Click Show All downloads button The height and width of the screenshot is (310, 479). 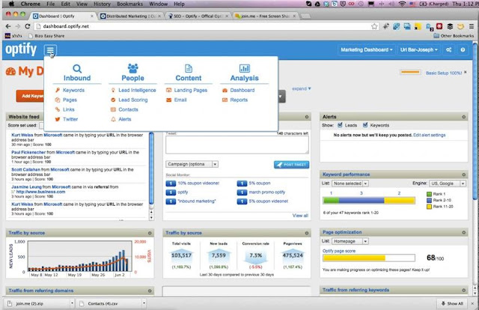pyautogui.click(x=452, y=303)
